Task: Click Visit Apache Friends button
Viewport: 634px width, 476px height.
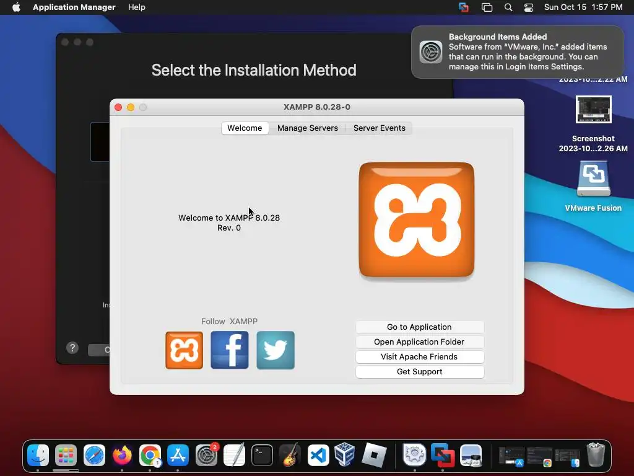Action: point(419,357)
